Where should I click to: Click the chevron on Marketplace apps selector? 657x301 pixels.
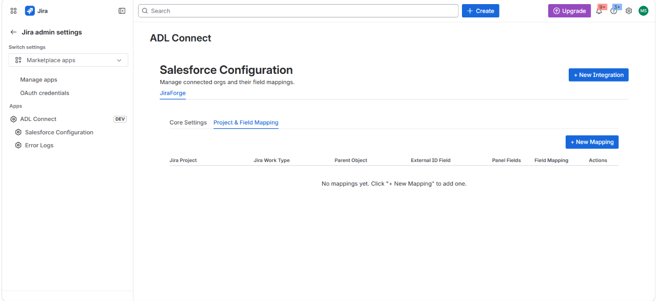tap(119, 60)
